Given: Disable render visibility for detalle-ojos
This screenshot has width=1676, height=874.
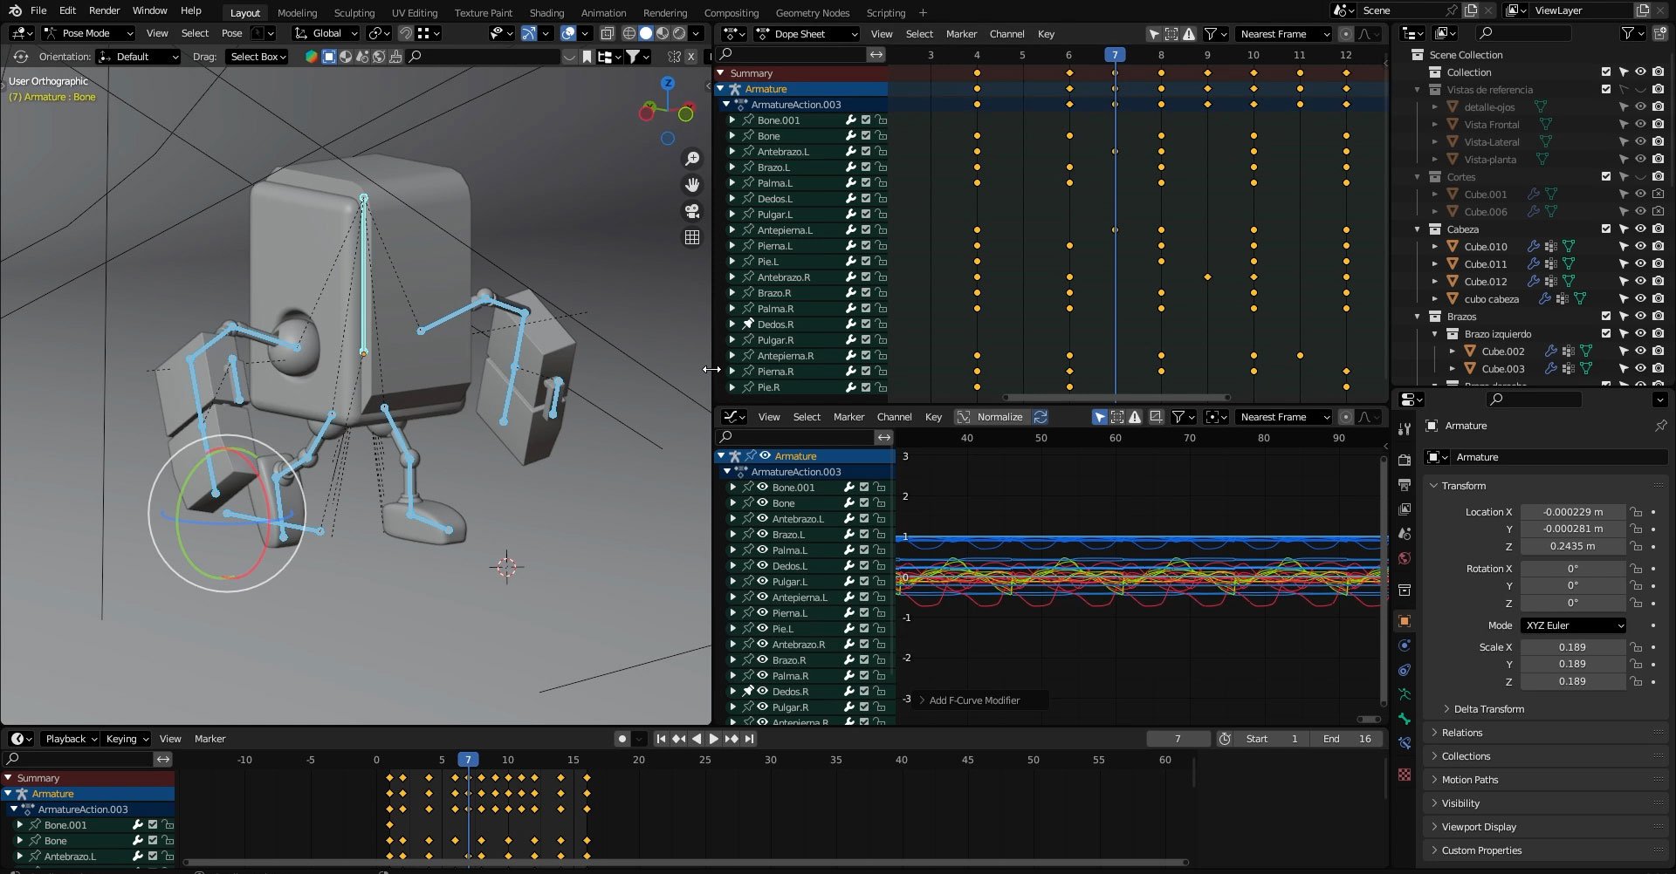Looking at the screenshot, I should [1658, 106].
